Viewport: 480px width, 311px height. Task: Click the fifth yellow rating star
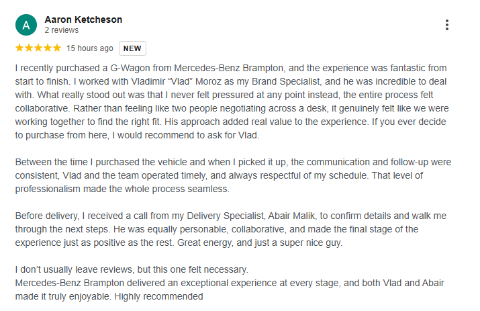pos(55,48)
